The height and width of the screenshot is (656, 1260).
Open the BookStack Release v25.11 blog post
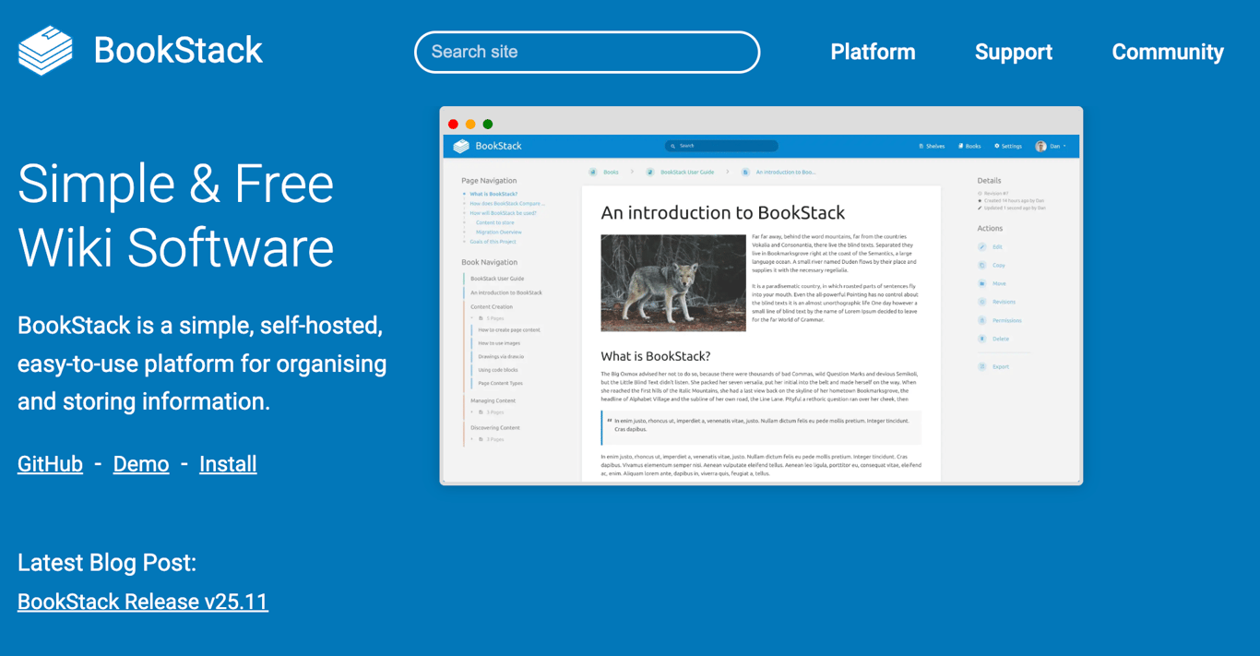[x=143, y=602]
